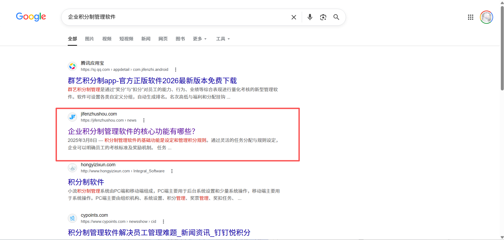Click the highlighted 积分制管理软件的基础功能 snippet text

[x=155, y=140]
